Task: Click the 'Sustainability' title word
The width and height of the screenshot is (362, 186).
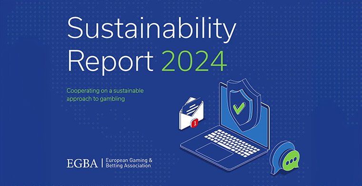Action: [x=151, y=30]
